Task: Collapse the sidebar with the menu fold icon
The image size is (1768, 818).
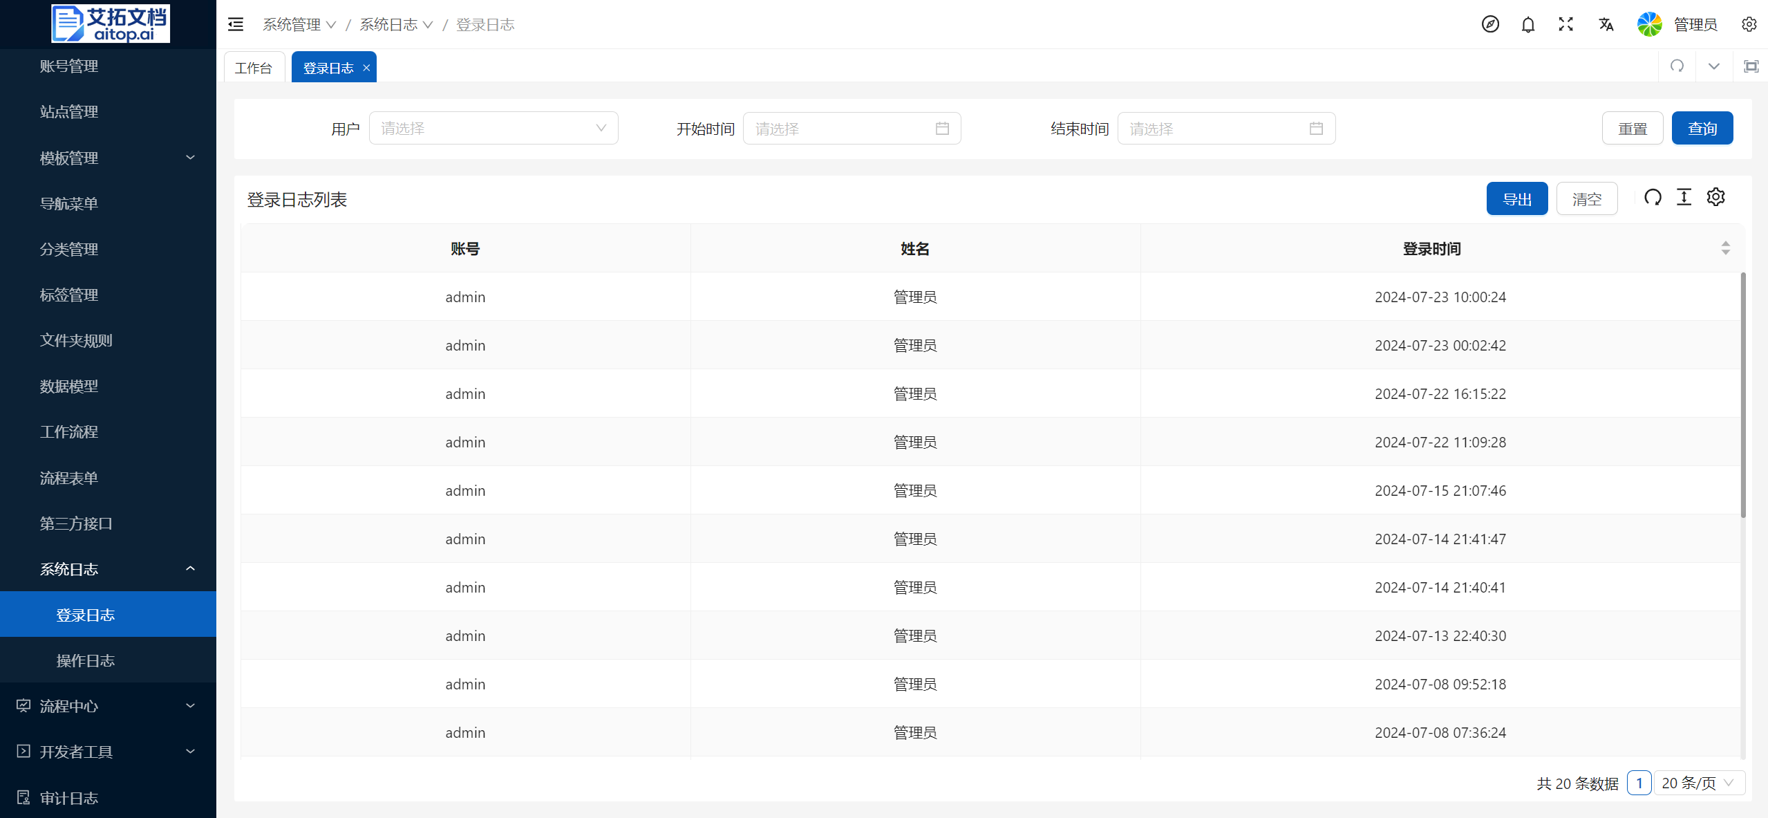Action: point(236,25)
